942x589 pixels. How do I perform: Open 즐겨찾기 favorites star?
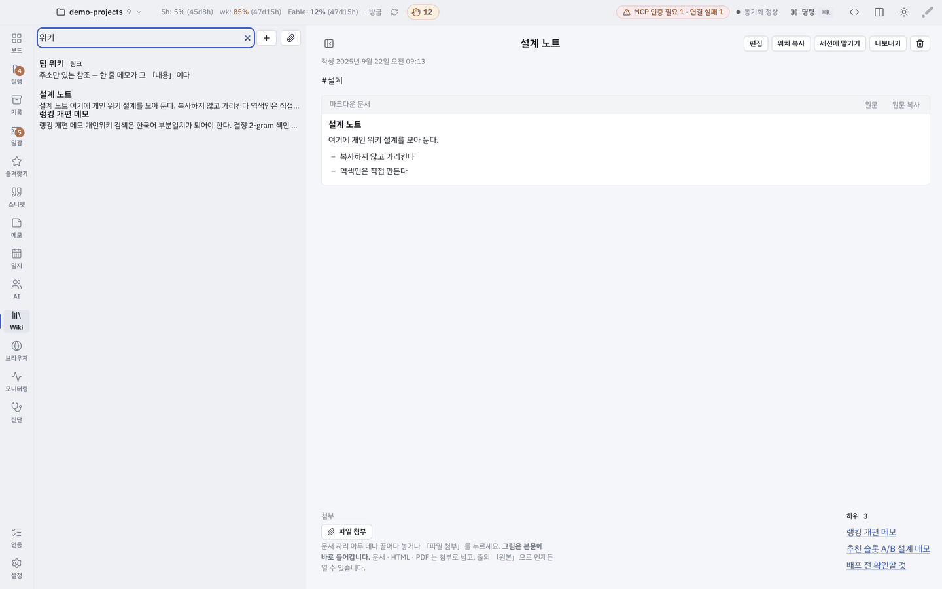pyautogui.click(x=16, y=166)
